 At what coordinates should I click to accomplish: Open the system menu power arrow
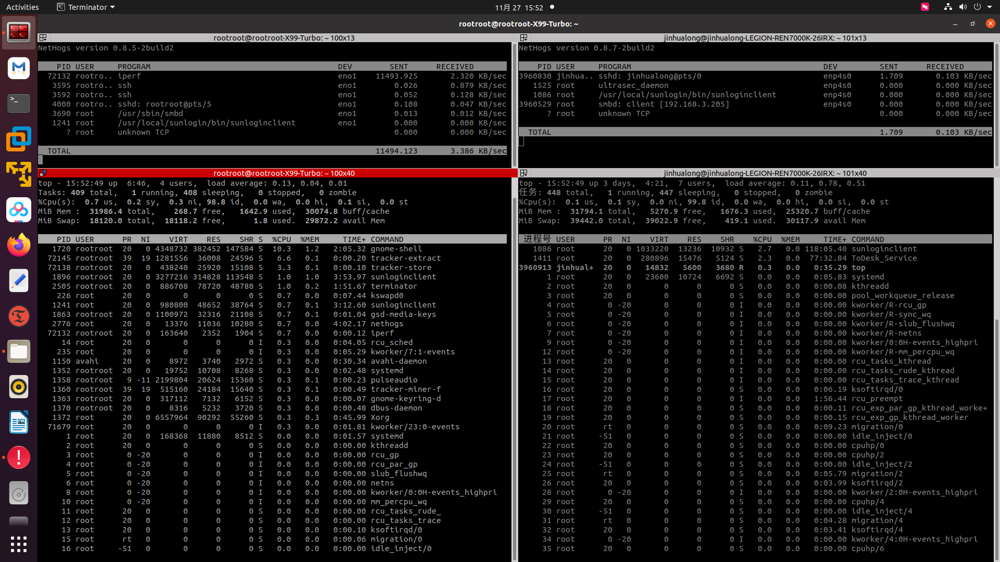click(x=989, y=7)
